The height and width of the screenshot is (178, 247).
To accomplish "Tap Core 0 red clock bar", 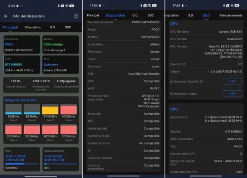I will click(x=69, y=129).
